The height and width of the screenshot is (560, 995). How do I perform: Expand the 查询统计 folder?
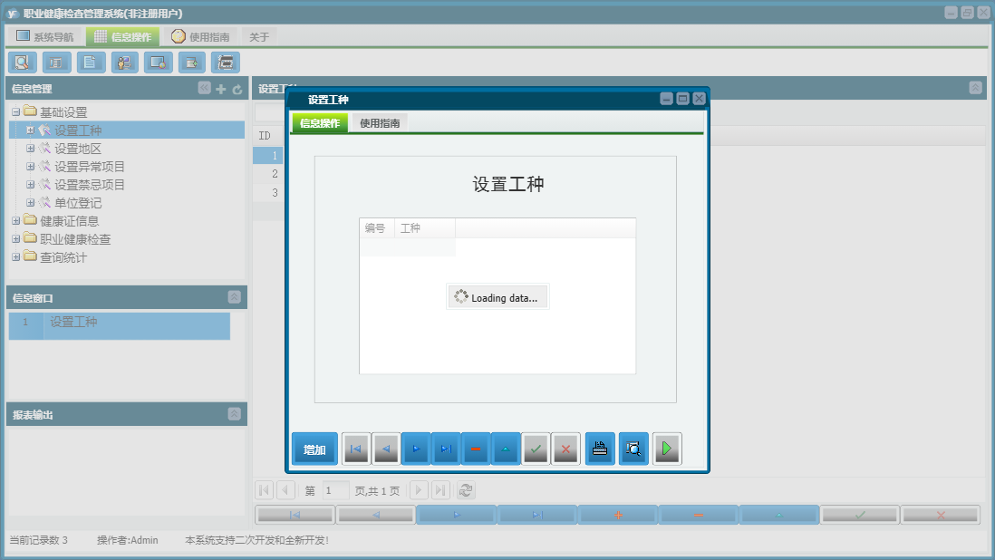pos(16,257)
